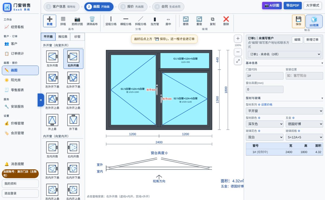The height and width of the screenshot is (200, 325).
Task: Click the 复制 copy icon
Action: coord(213,19)
